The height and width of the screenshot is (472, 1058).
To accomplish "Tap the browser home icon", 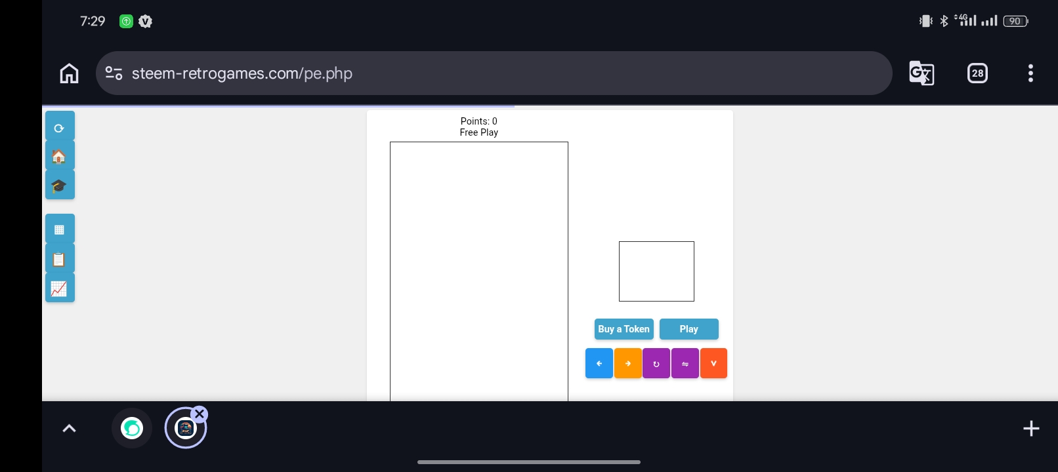I will (69, 73).
